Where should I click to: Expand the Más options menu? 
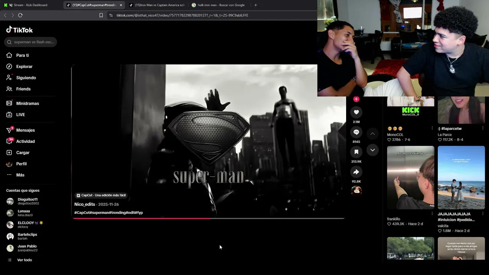(15, 175)
